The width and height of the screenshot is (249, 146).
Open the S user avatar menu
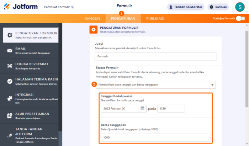tap(240, 7)
